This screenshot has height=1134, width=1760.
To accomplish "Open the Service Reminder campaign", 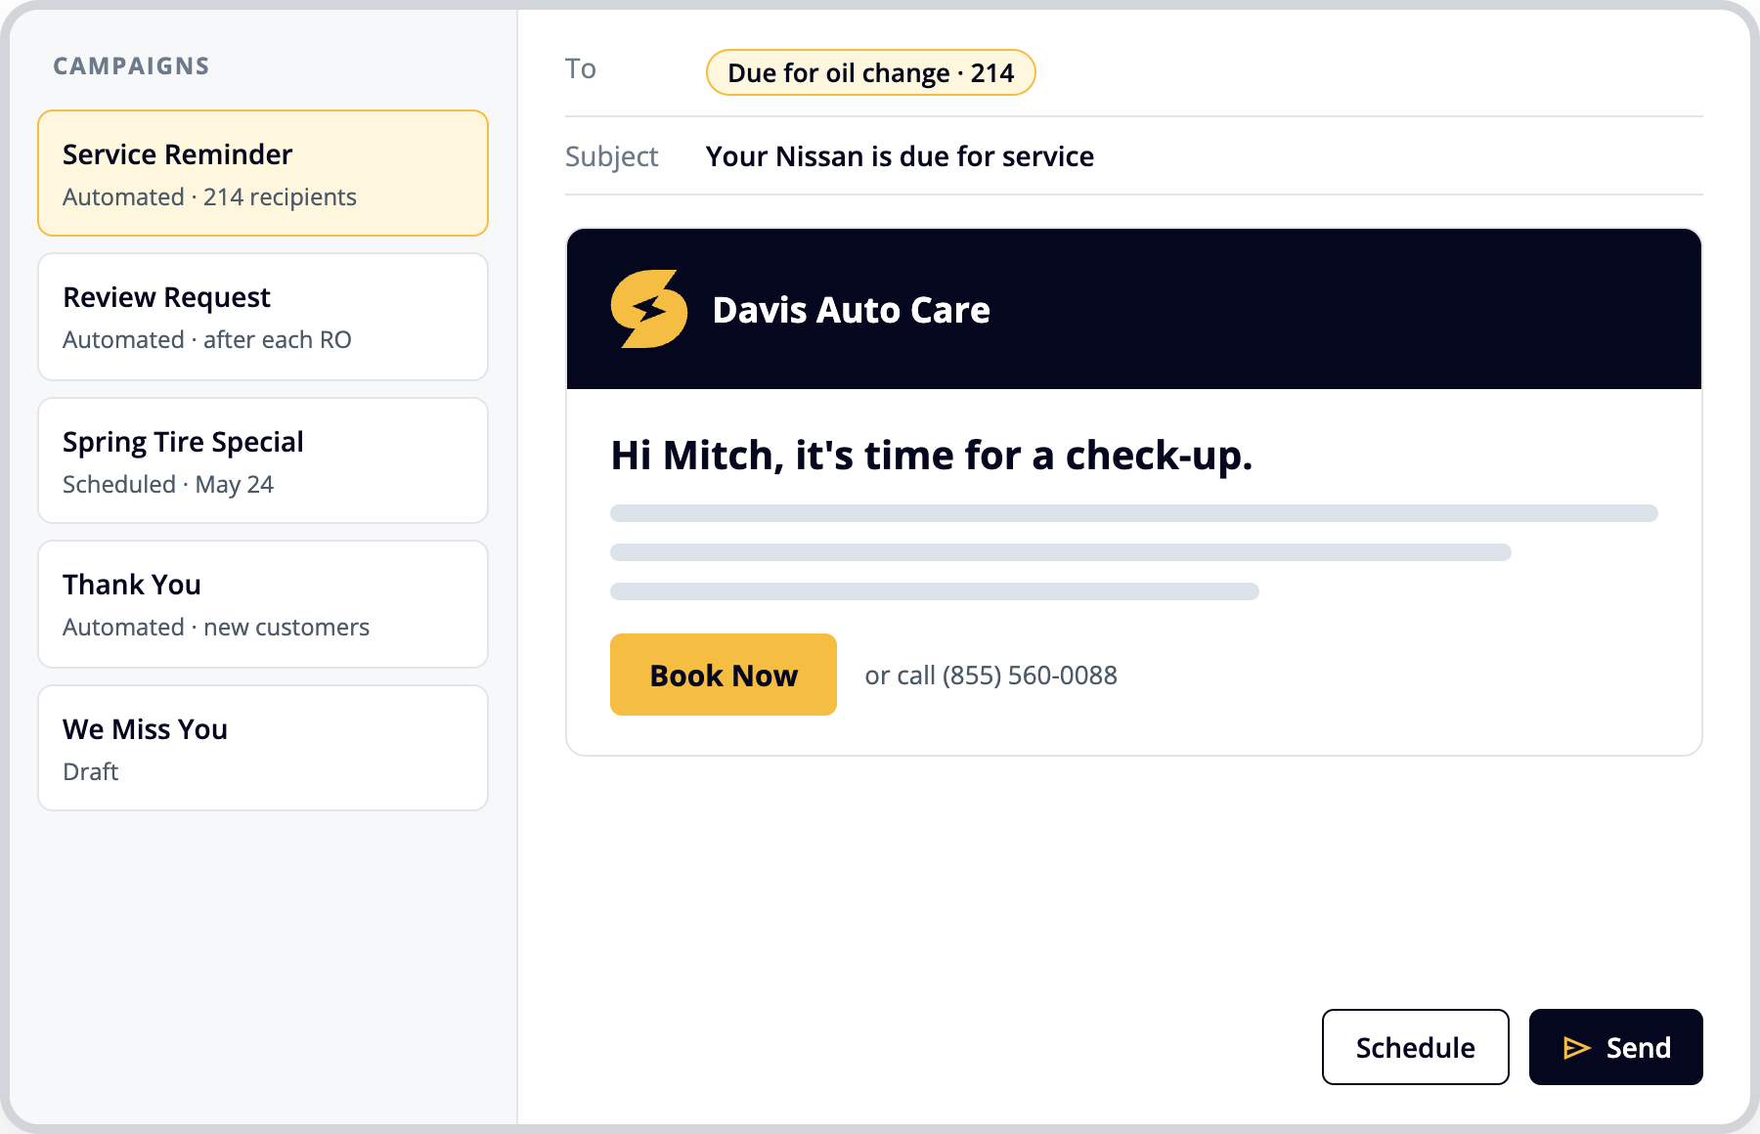I will coord(263,173).
